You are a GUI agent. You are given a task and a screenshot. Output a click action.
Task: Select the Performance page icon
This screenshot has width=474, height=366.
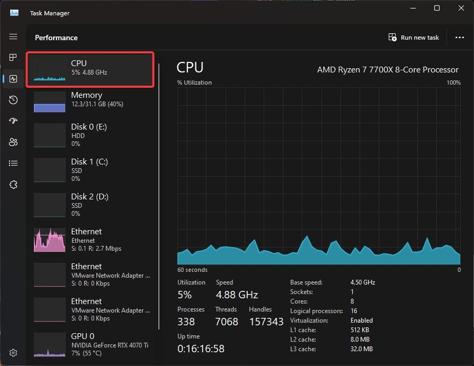click(x=13, y=79)
